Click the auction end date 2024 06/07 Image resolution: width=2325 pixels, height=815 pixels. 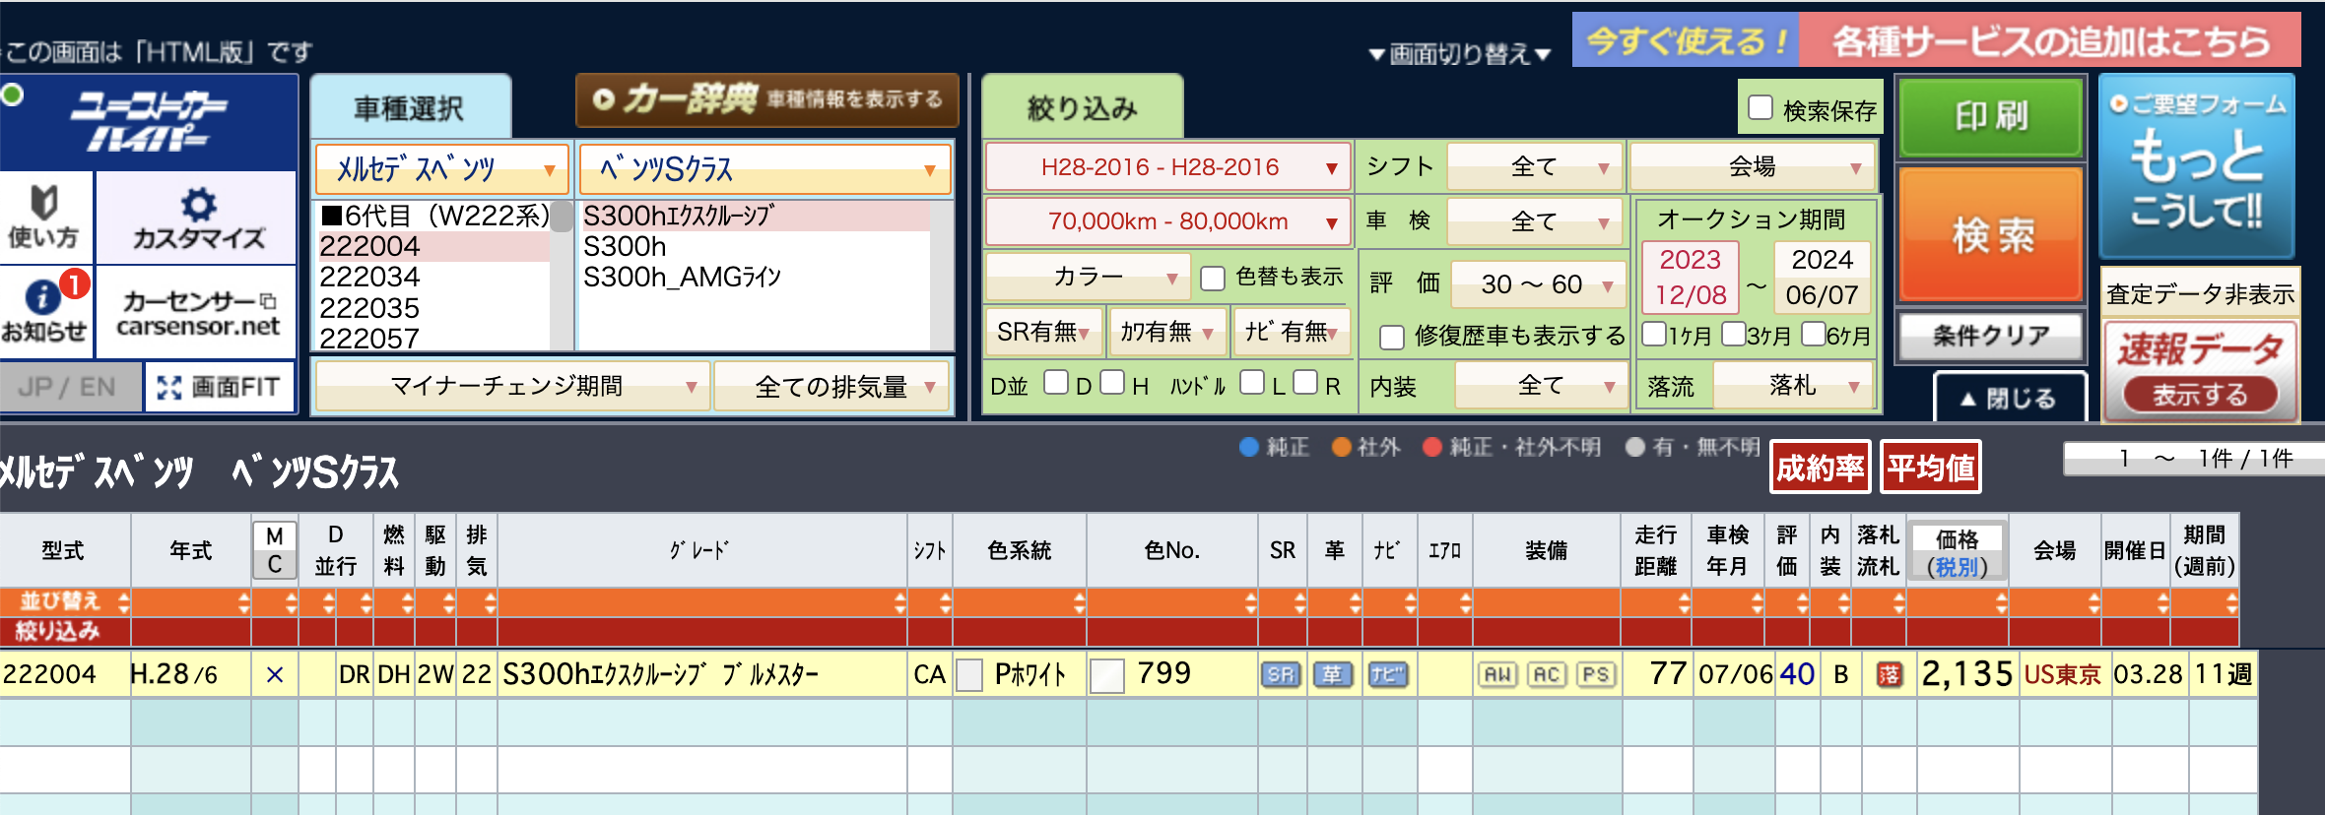1822,278
